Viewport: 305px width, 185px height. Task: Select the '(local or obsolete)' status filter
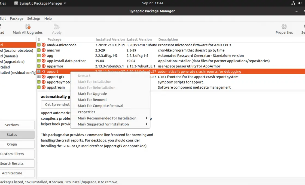[x=18, y=51]
